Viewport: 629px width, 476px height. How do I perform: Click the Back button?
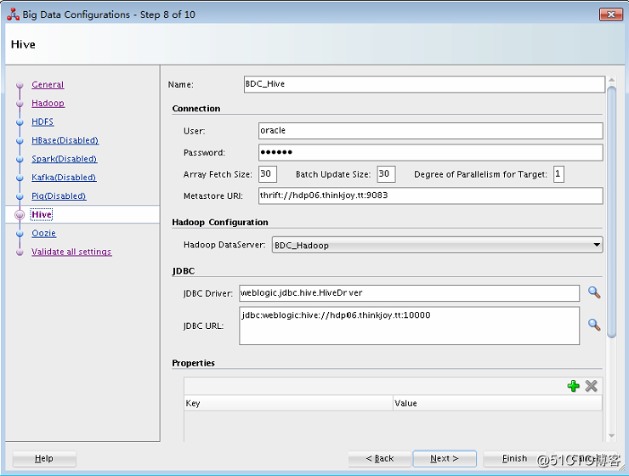379,458
